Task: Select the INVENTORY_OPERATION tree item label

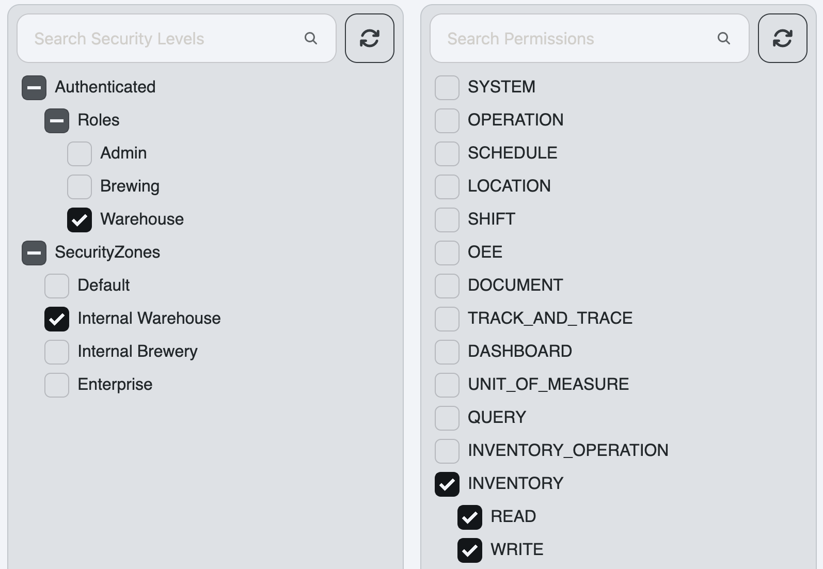Action: pyautogui.click(x=568, y=450)
